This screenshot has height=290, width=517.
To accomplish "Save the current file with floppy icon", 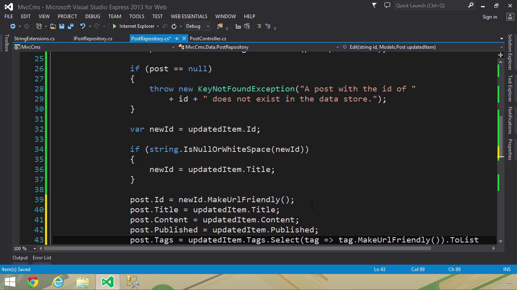I will point(61,26).
